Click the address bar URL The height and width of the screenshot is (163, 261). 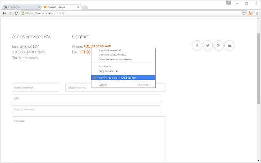tap(44, 13)
